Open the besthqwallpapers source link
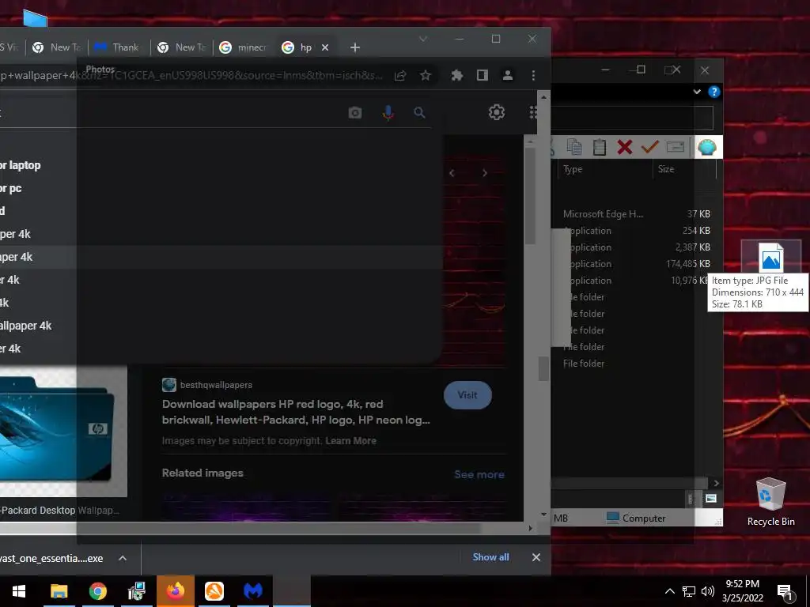 (207, 385)
